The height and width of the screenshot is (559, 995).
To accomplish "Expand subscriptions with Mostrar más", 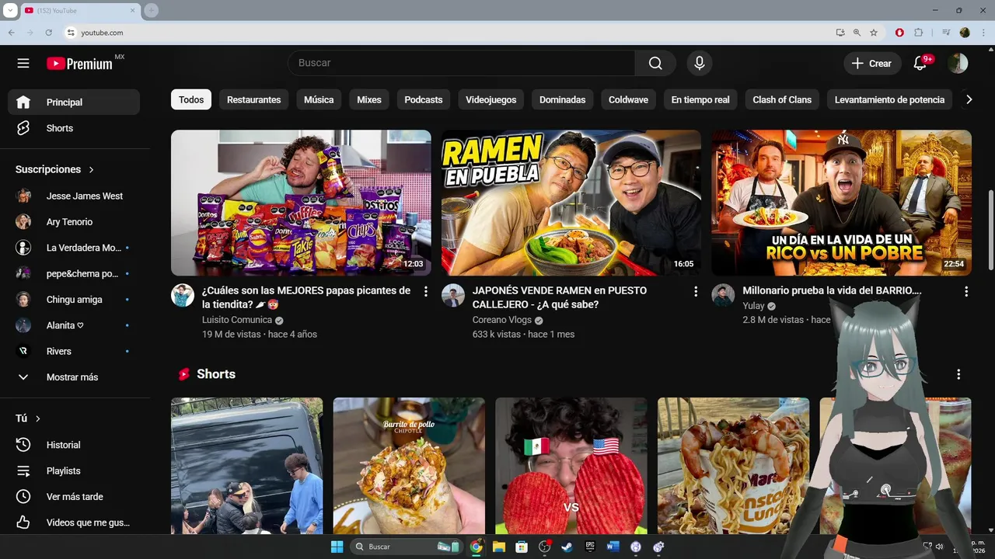I will coord(74,377).
